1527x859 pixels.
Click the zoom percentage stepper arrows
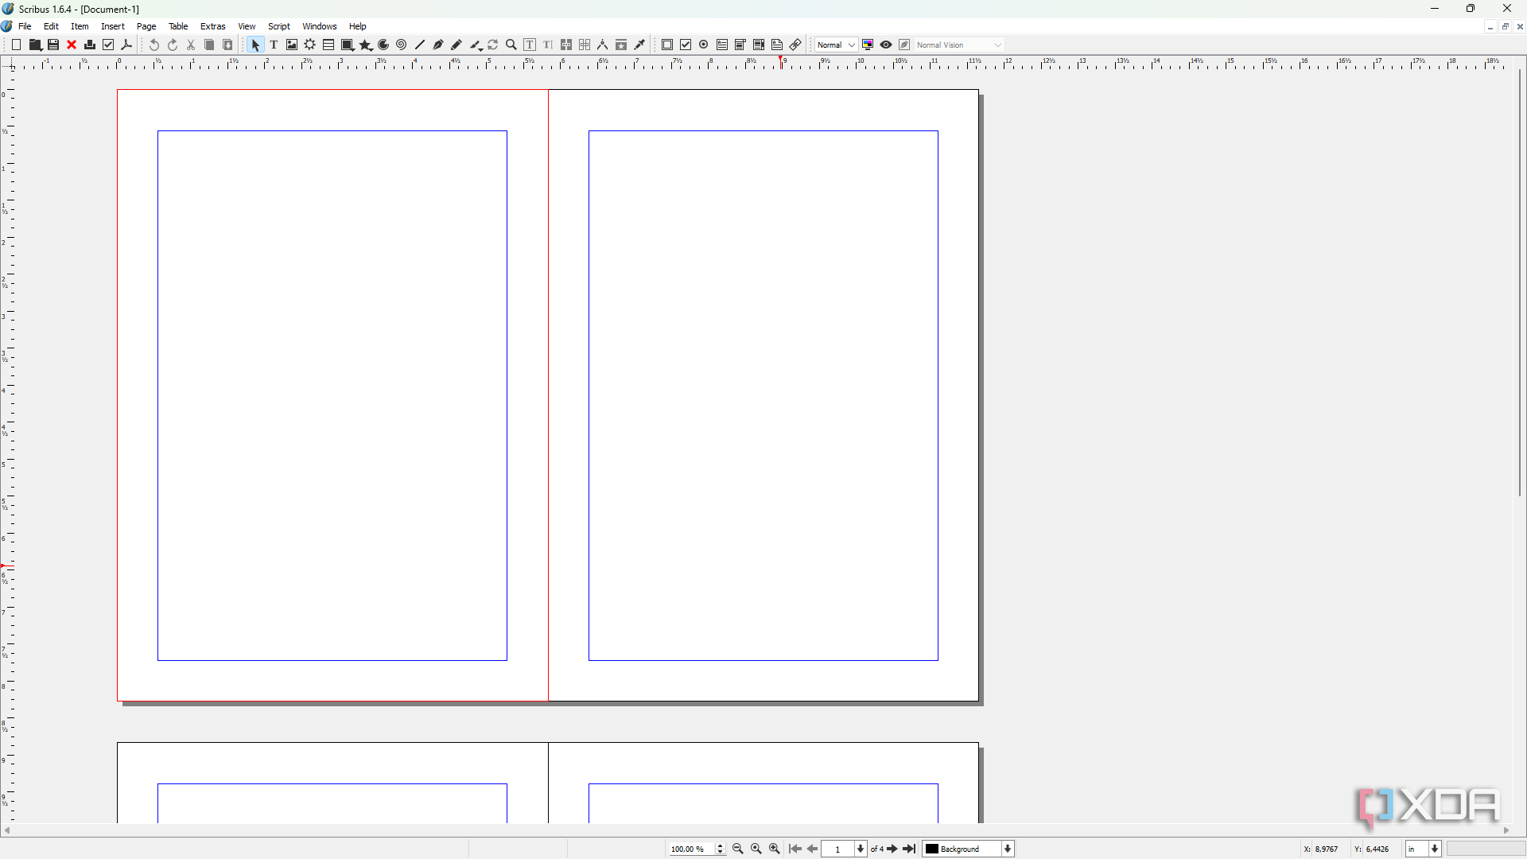[721, 849]
